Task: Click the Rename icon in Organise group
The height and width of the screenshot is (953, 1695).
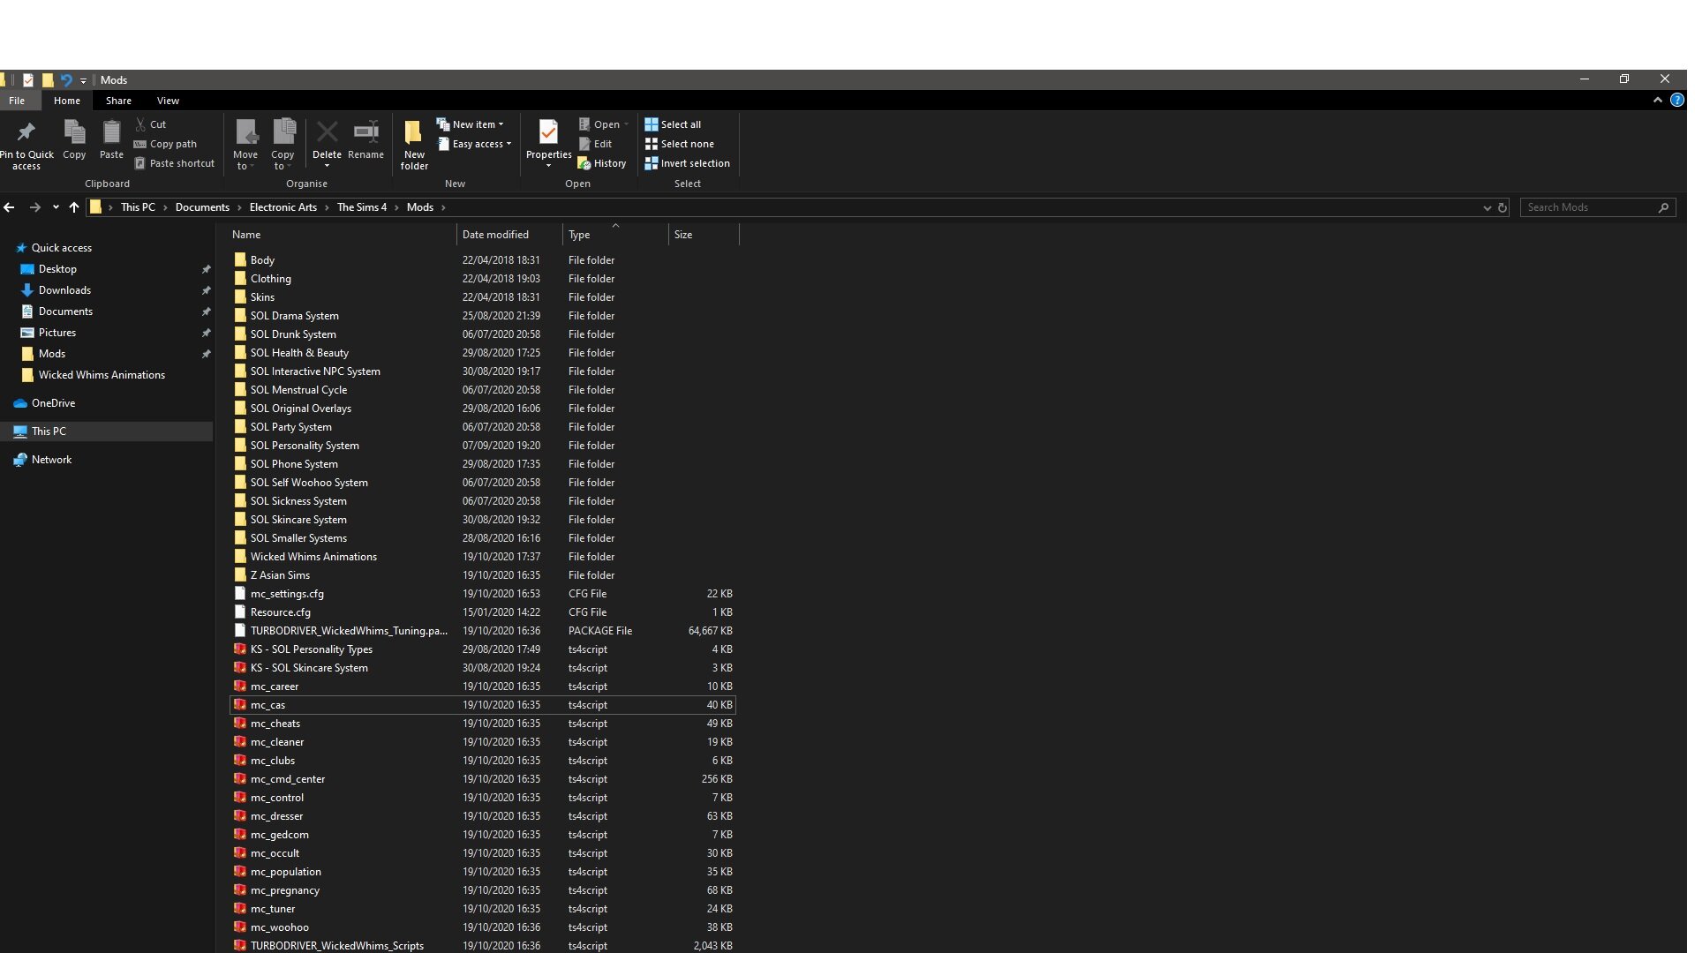Action: (x=365, y=133)
